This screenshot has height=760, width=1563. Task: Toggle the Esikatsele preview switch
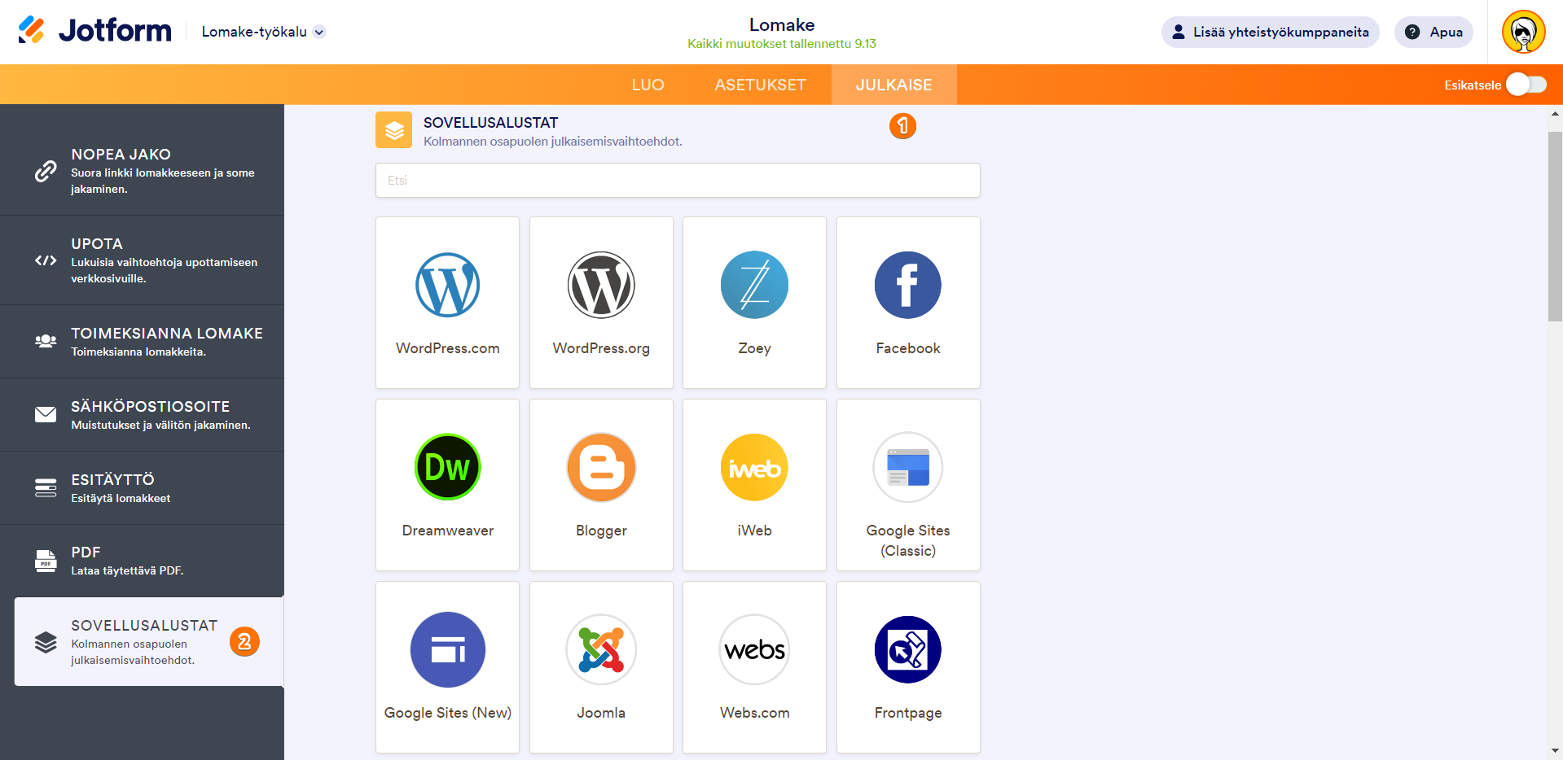click(1526, 85)
